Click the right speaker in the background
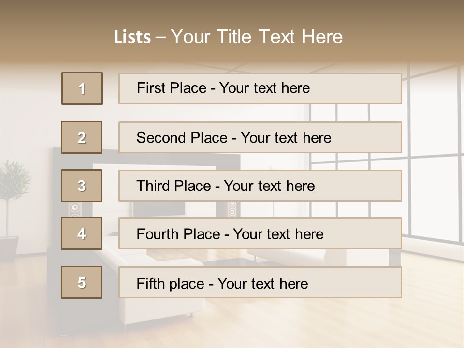This screenshot has width=464, height=348. pos(232,209)
